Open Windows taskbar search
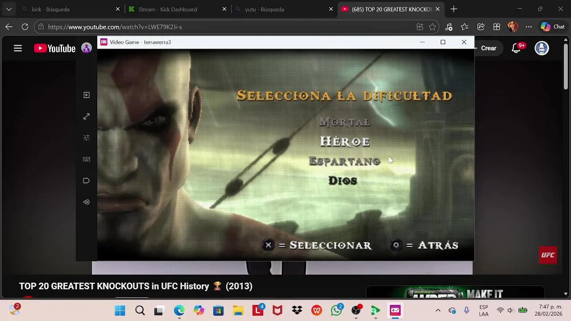 point(140,310)
